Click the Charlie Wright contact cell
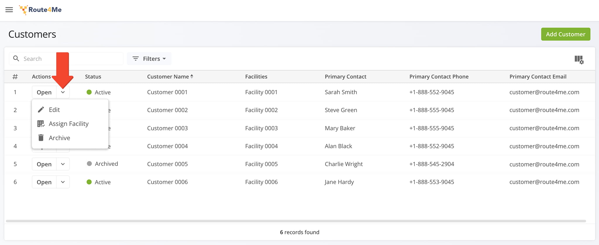 344,164
